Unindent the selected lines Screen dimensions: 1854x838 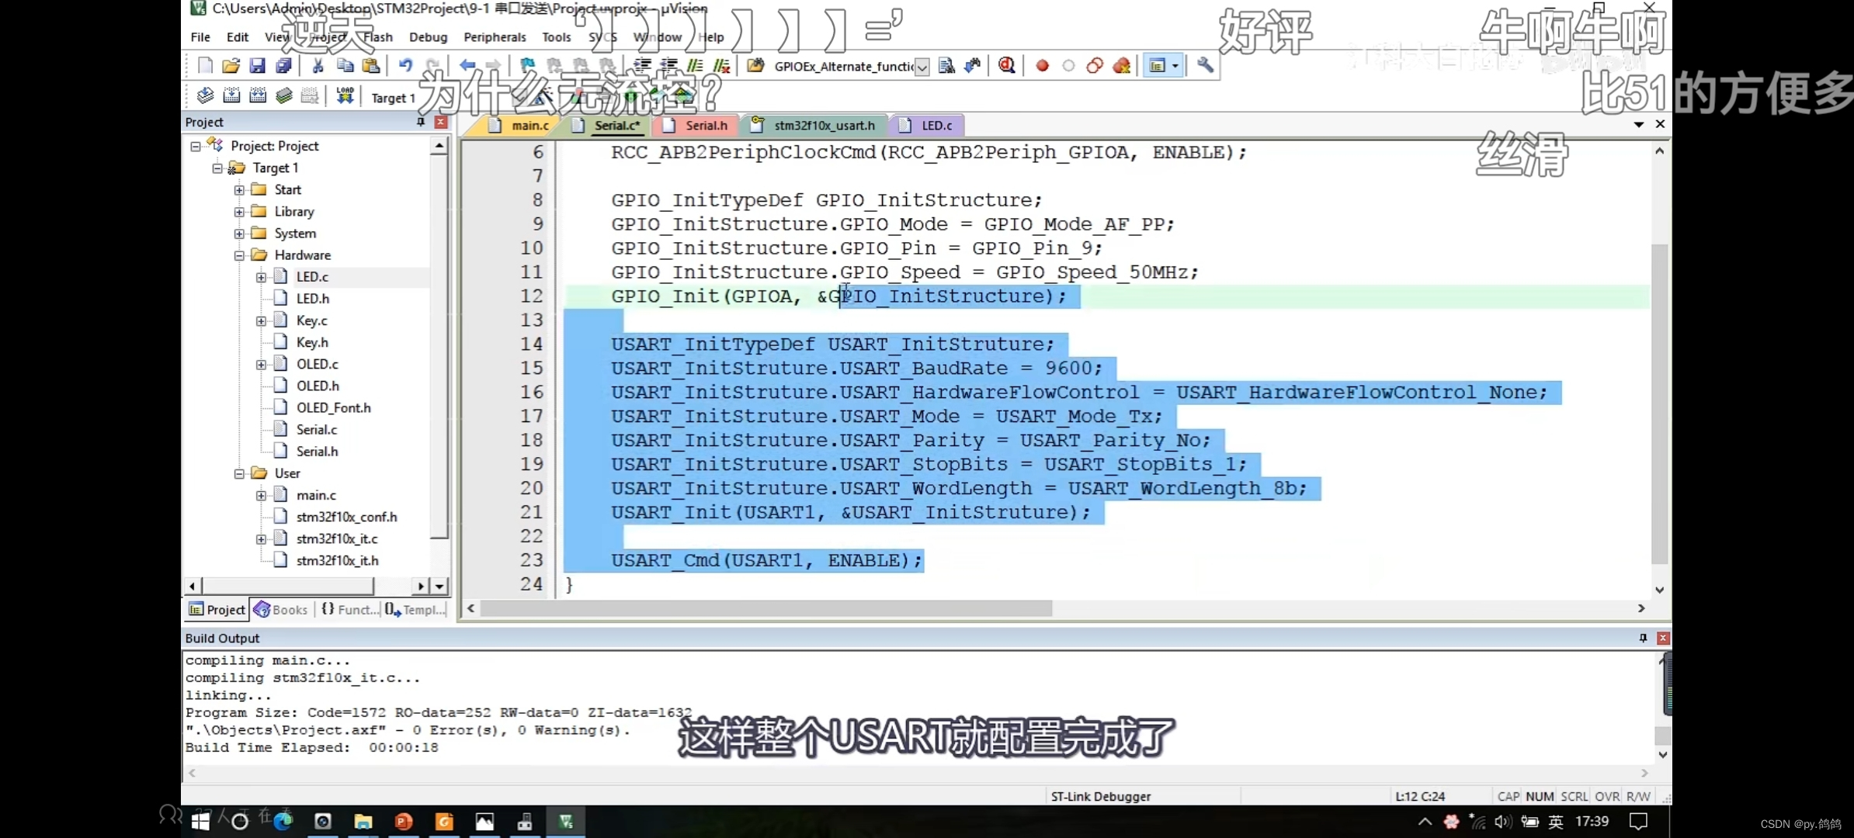coord(668,66)
